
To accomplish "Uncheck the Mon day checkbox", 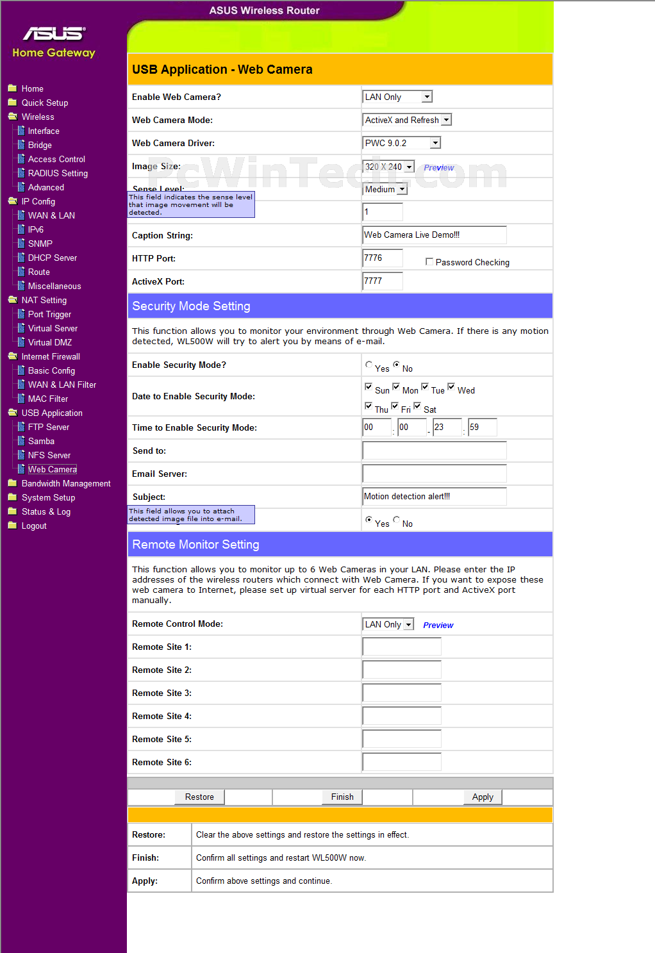I will pos(396,386).
